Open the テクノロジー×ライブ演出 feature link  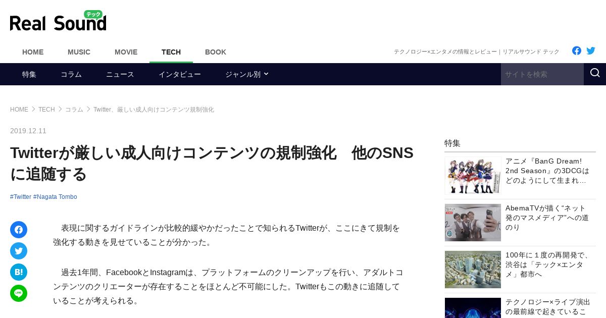pos(548,307)
